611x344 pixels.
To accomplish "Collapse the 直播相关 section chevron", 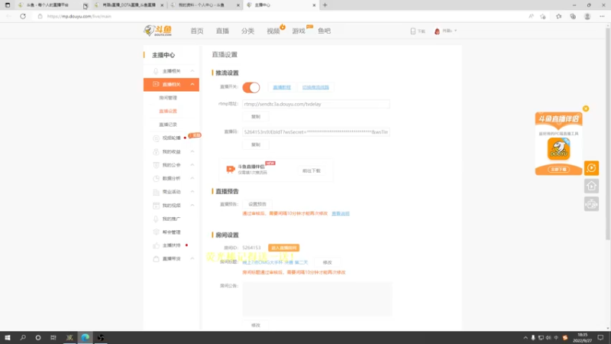I will (192, 84).
